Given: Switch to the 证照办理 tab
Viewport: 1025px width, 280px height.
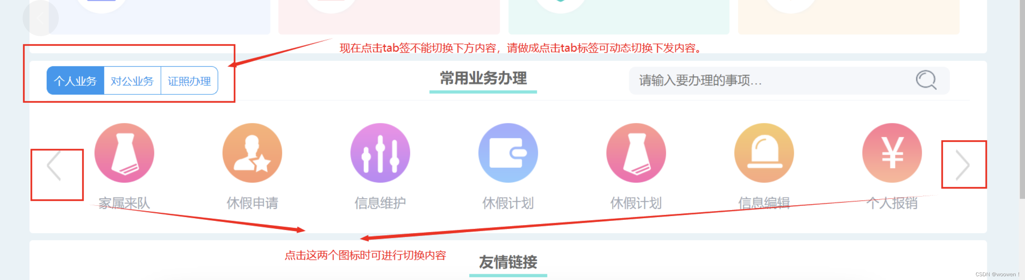Looking at the screenshot, I should (x=190, y=81).
